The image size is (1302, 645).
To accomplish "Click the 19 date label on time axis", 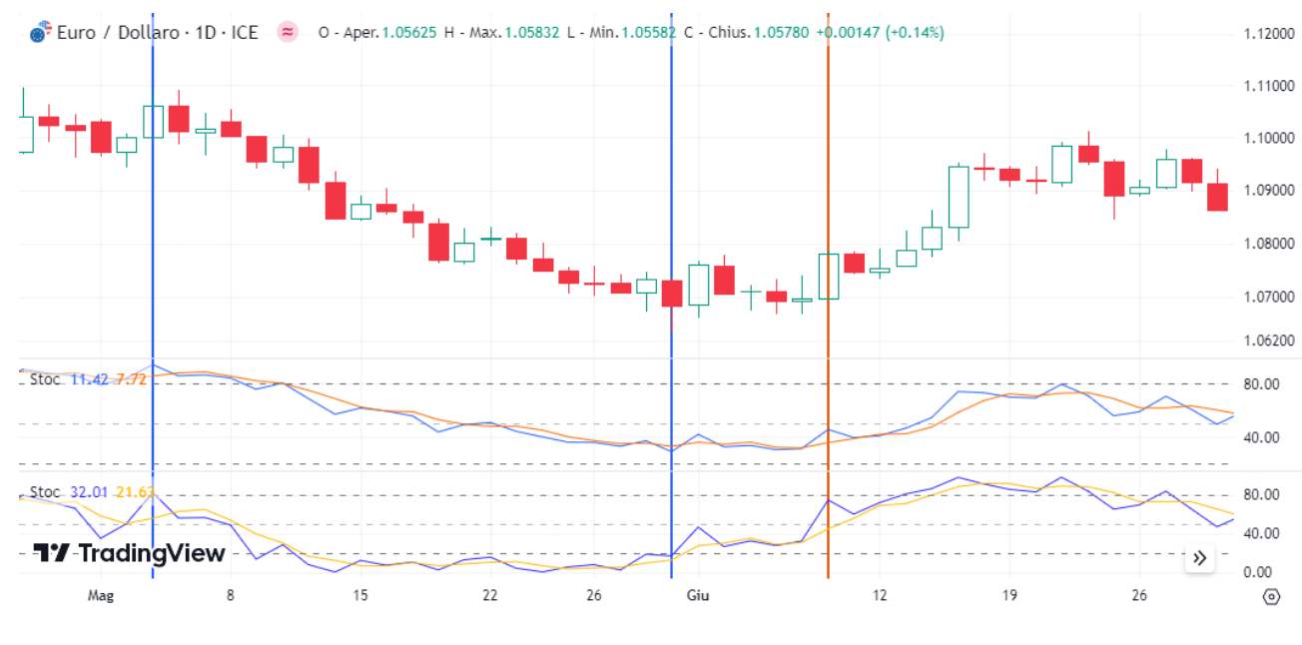I will [1008, 595].
